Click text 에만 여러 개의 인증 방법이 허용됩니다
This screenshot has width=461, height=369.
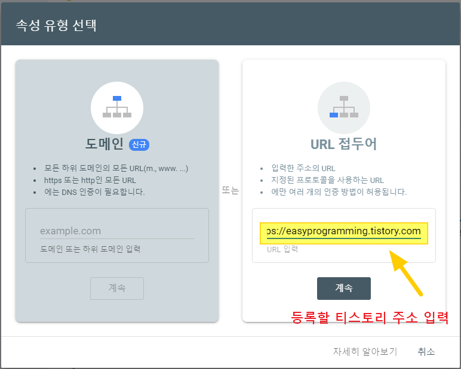click(339, 192)
